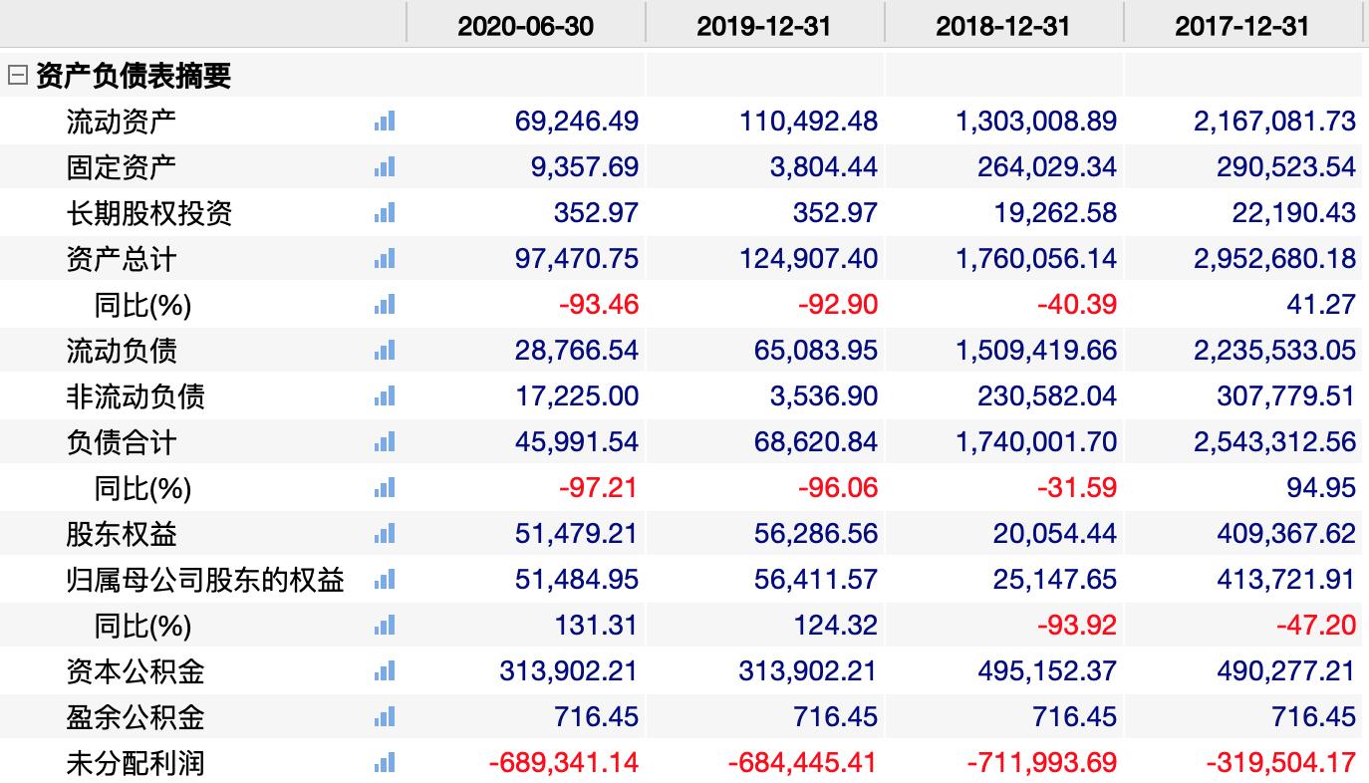Image resolution: width=1369 pixels, height=783 pixels.
Task: Select the 资产负债表摘要 heading text
Action: (134, 76)
